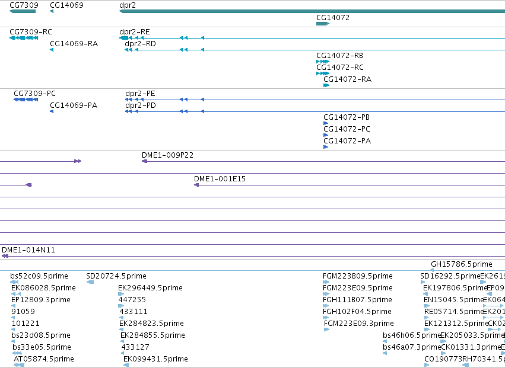The width and height of the screenshot is (505, 368).
Task: Click the FGH111B07.5prime label
Action: tap(357, 300)
